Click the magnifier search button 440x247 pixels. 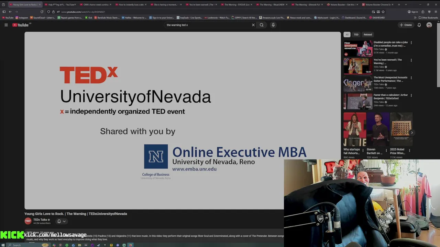tap(262, 25)
